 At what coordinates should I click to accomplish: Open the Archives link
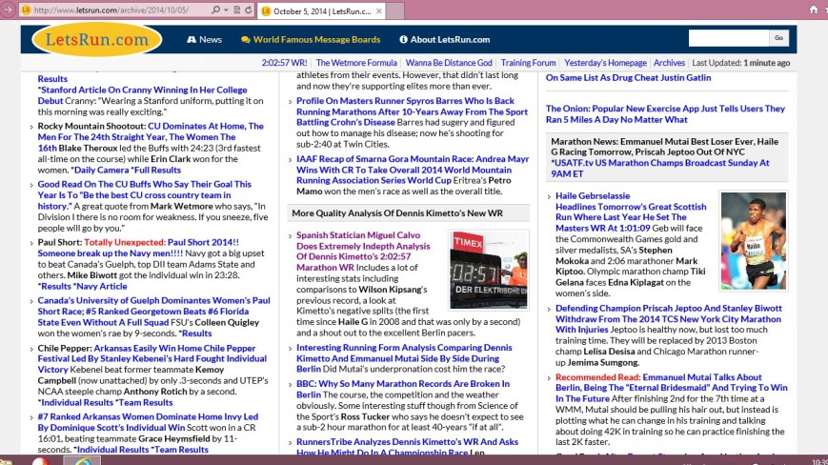[x=669, y=63]
